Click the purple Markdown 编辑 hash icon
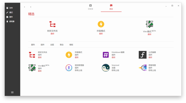This screenshot has height=103, width=186. coord(106,55)
